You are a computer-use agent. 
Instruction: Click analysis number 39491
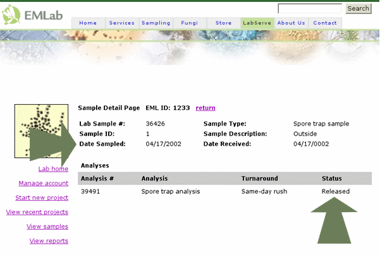[90, 191]
